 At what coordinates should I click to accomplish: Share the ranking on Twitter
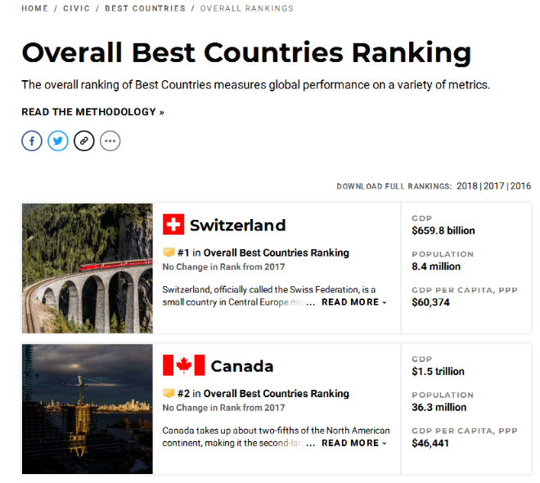point(58,141)
